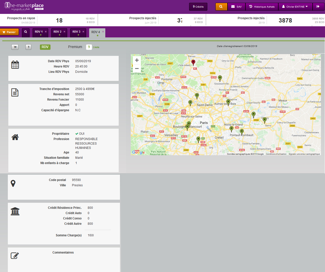This screenshot has width=325, height=272.
Task: Close the RDV 4 tab
Action: coord(103,32)
